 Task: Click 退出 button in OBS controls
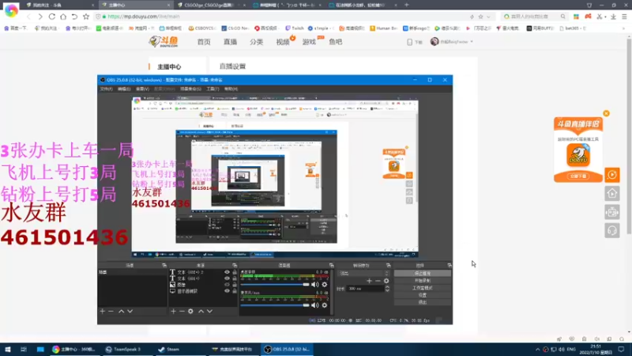pyautogui.click(x=423, y=302)
